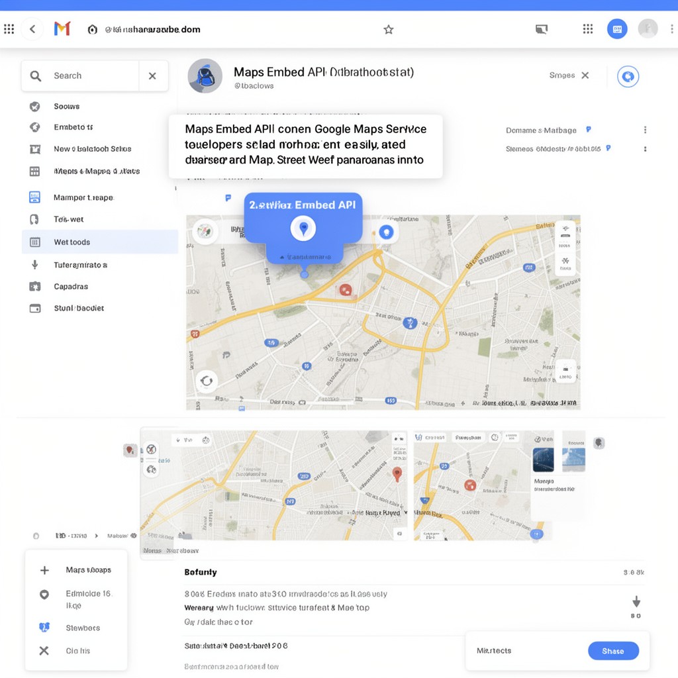Click Edmloide 16 shield item
Image resolution: width=678 pixels, height=678 pixels.
click(76, 599)
